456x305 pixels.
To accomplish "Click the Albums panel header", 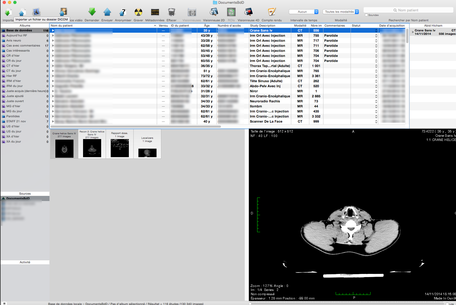I will pos(25,26).
